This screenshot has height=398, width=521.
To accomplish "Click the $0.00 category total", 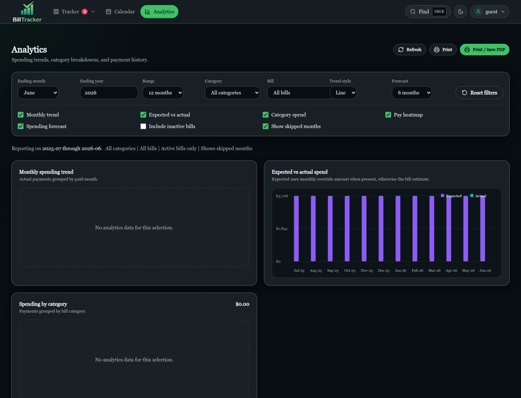I will coord(242,304).
